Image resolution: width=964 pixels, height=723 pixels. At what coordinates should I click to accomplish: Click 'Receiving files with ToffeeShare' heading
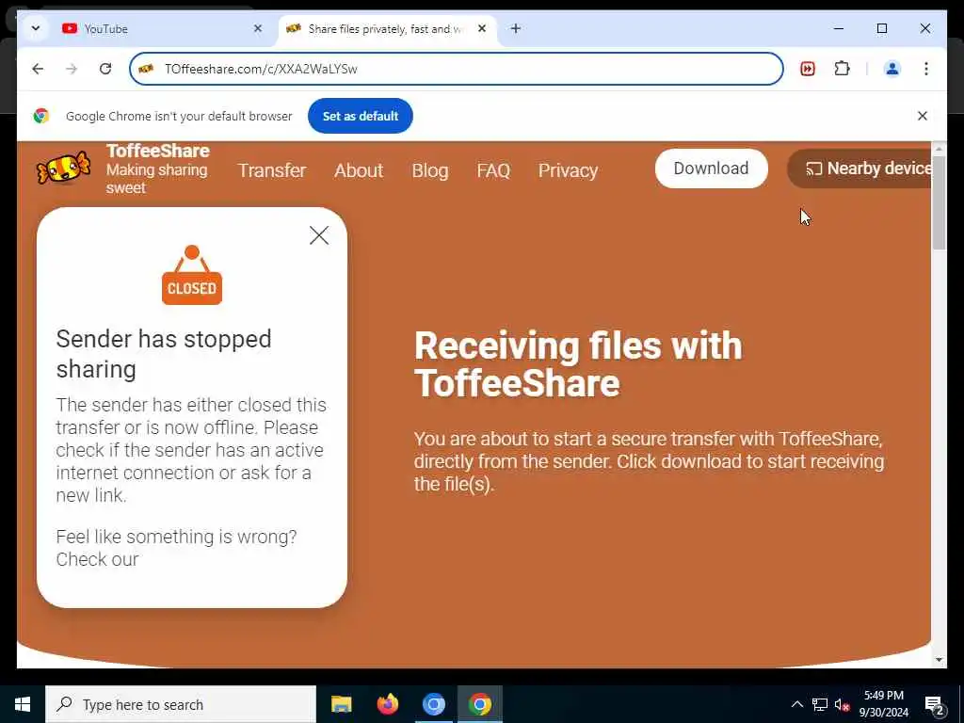pos(578,364)
